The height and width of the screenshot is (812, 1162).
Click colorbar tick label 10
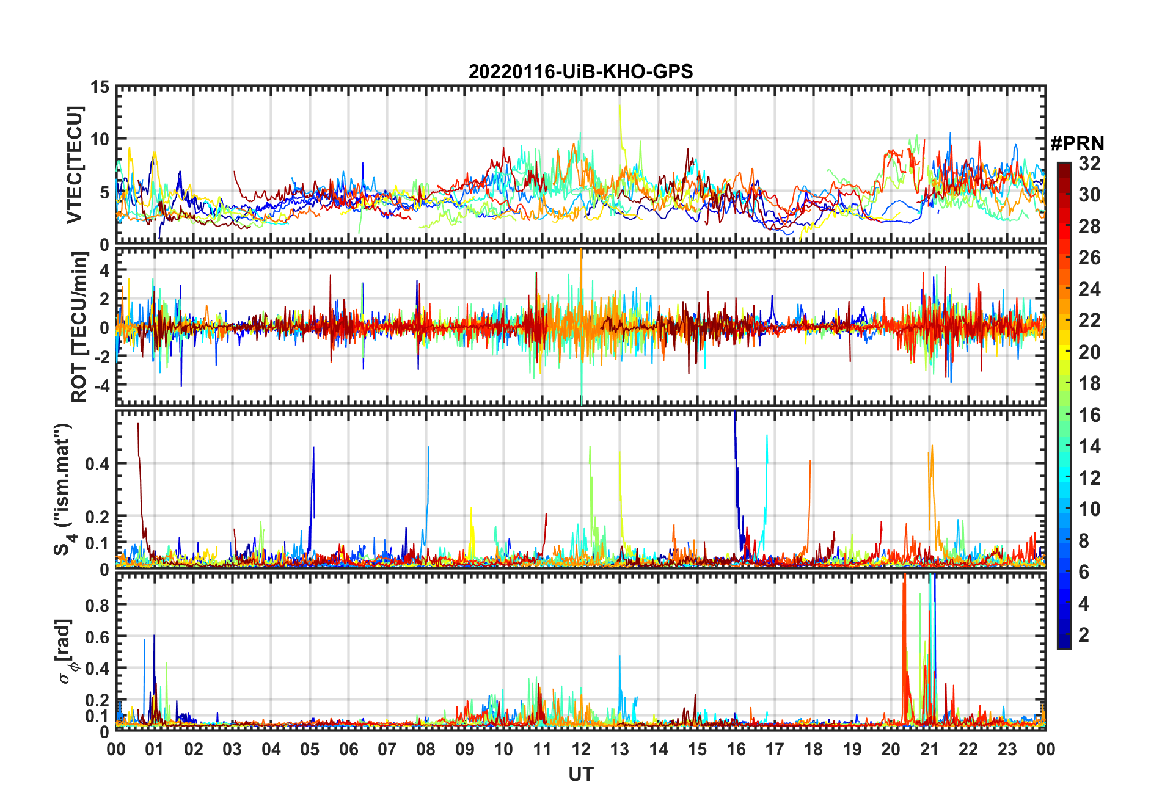coord(1089,509)
